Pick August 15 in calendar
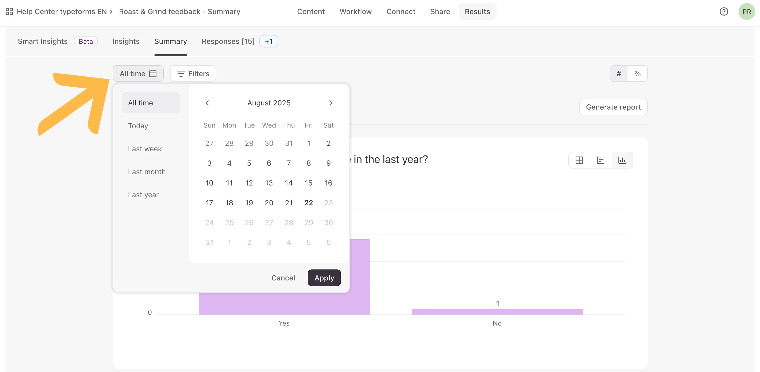Viewport: 760px width, 372px height. [x=308, y=183]
